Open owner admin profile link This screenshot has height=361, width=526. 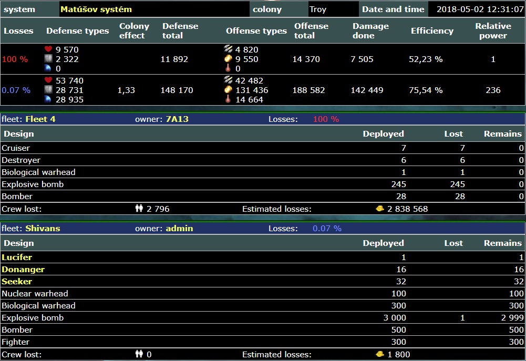179,229
